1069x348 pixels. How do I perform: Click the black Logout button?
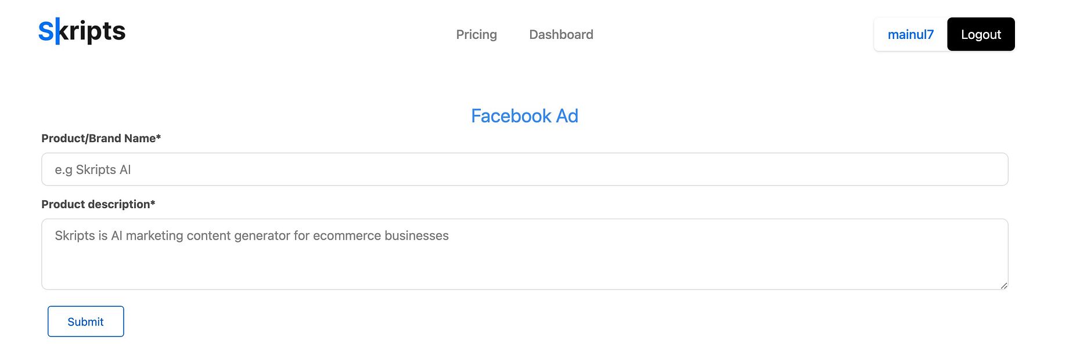point(981,35)
